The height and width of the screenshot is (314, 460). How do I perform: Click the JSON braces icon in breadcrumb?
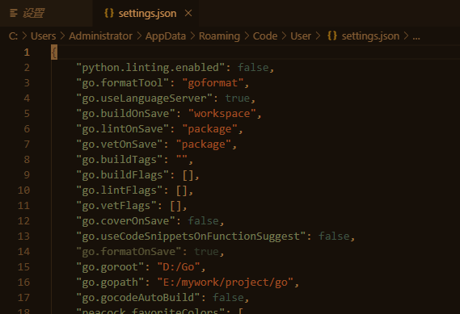pos(332,36)
